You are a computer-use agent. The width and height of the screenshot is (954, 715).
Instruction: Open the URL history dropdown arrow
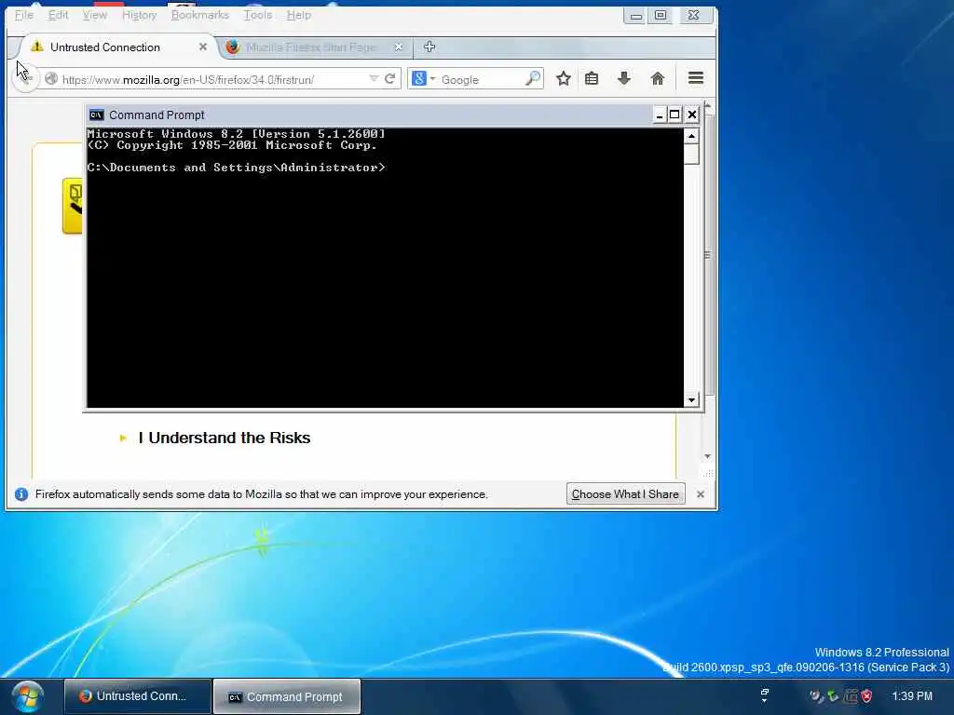click(374, 79)
